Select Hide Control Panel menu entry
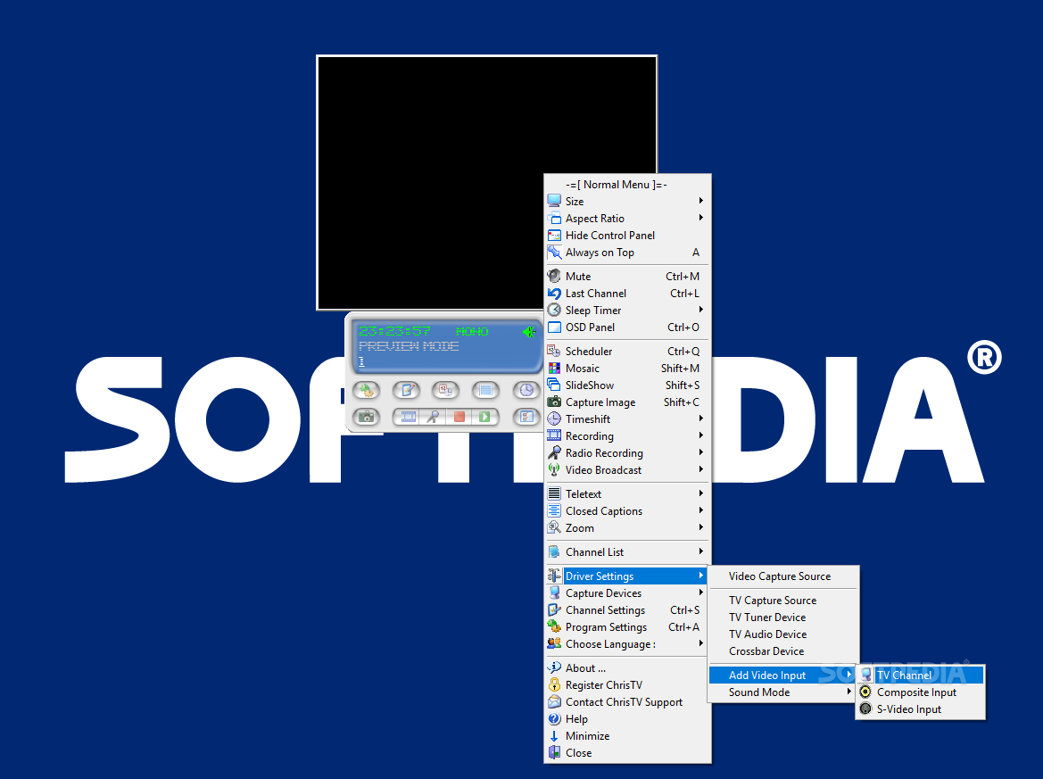This screenshot has width=1043, height=779. 627,236
